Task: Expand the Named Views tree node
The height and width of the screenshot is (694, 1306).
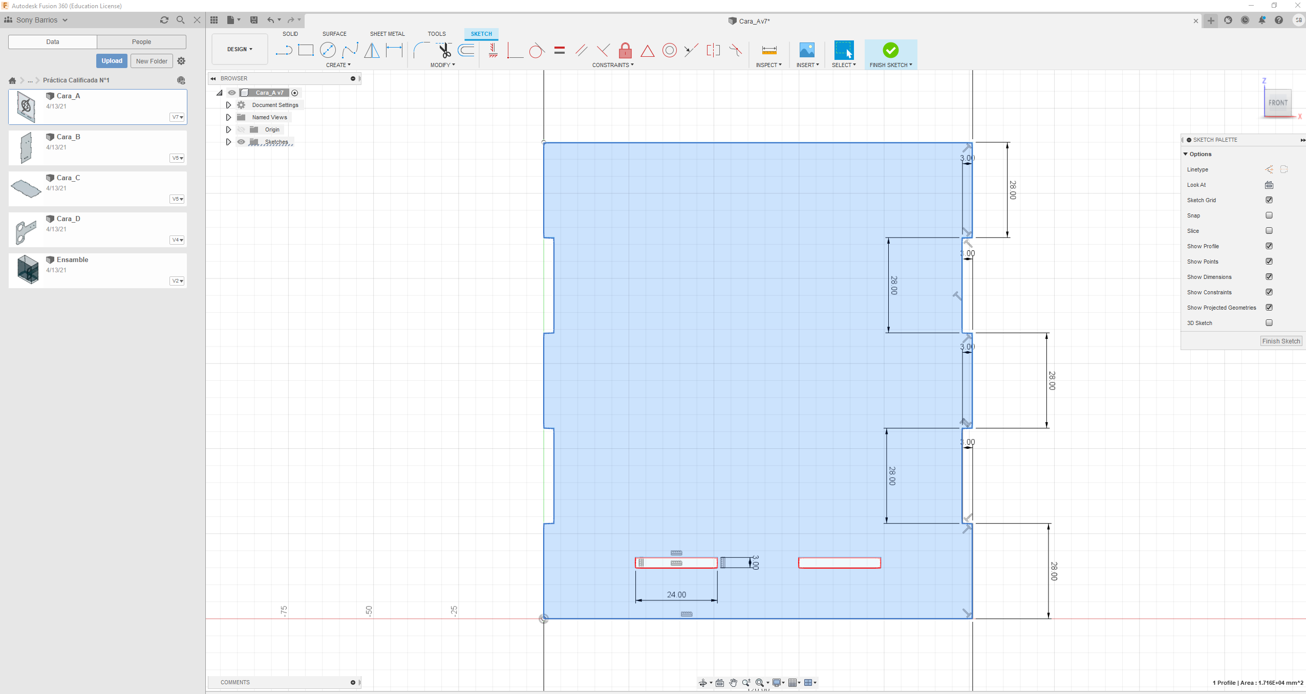Action: point(228,117)
